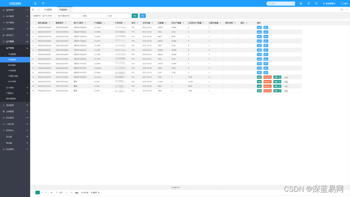Click the first blue action button in row 1
This screenshot has width=350, height=197.
click(259, 28)
